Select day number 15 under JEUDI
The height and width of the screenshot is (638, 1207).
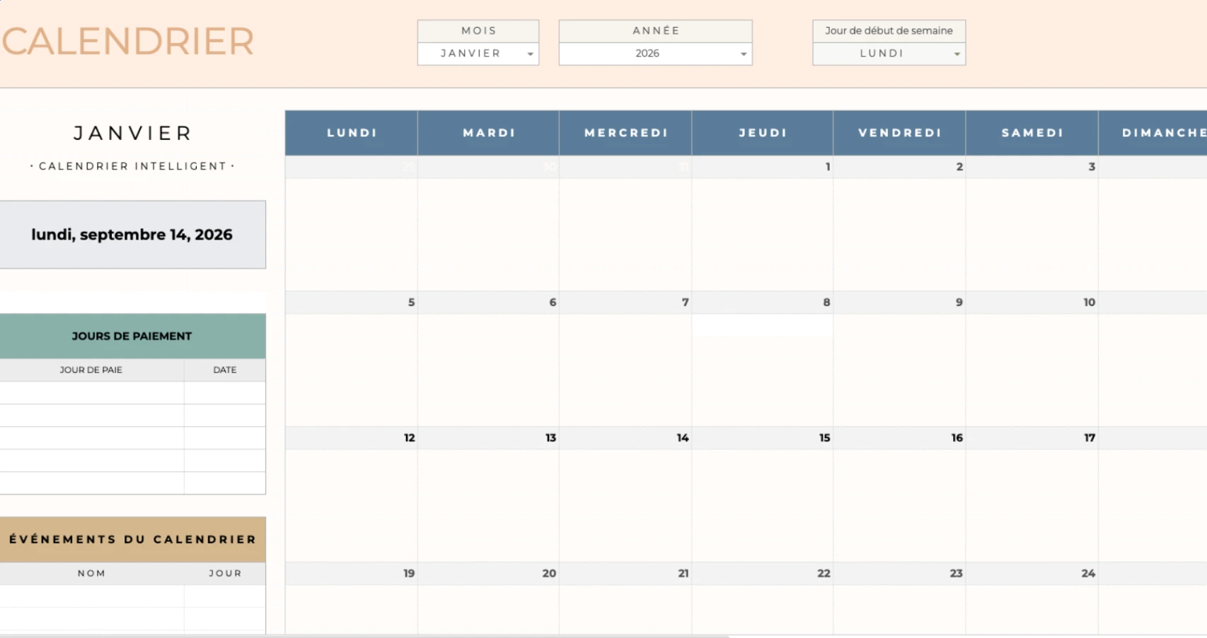pos(763,438)
